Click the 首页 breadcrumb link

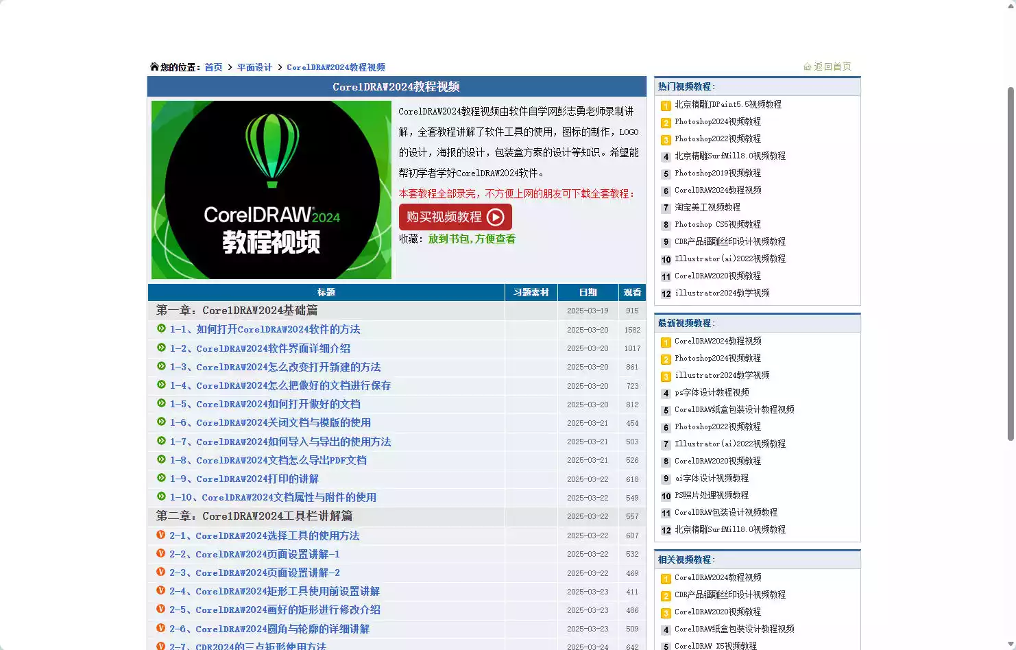click(x=213, y=67)
